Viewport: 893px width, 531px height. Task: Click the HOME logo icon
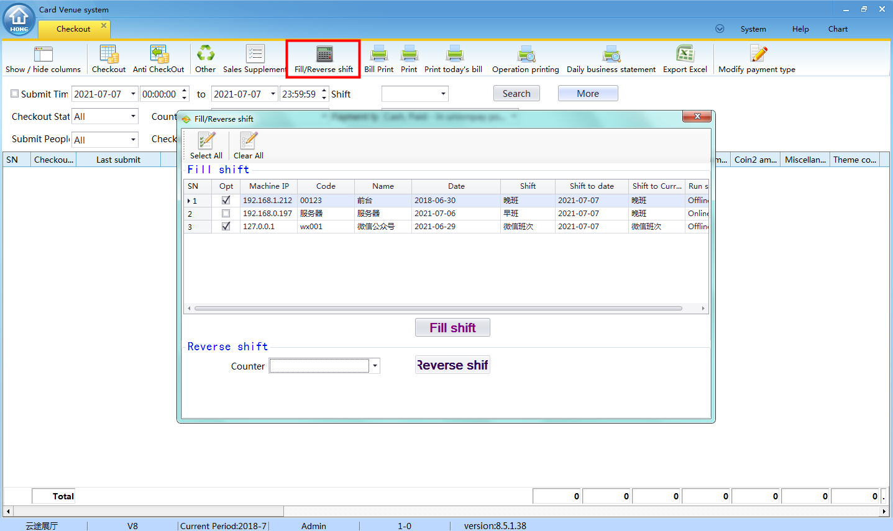19,19
